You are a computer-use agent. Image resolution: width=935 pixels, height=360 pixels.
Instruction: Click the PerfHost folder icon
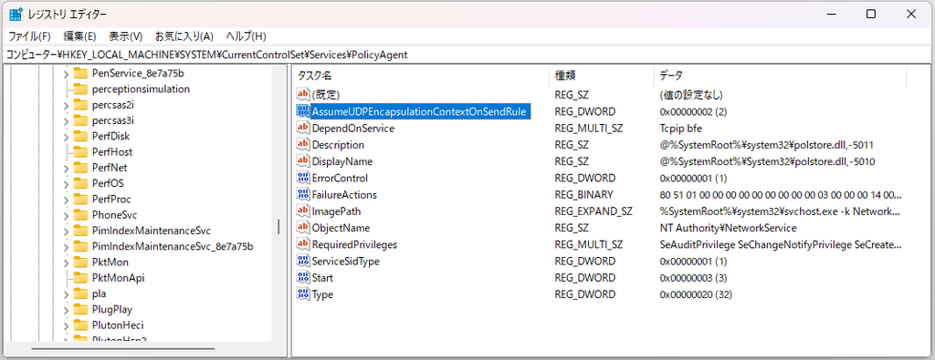click(80, 151)
